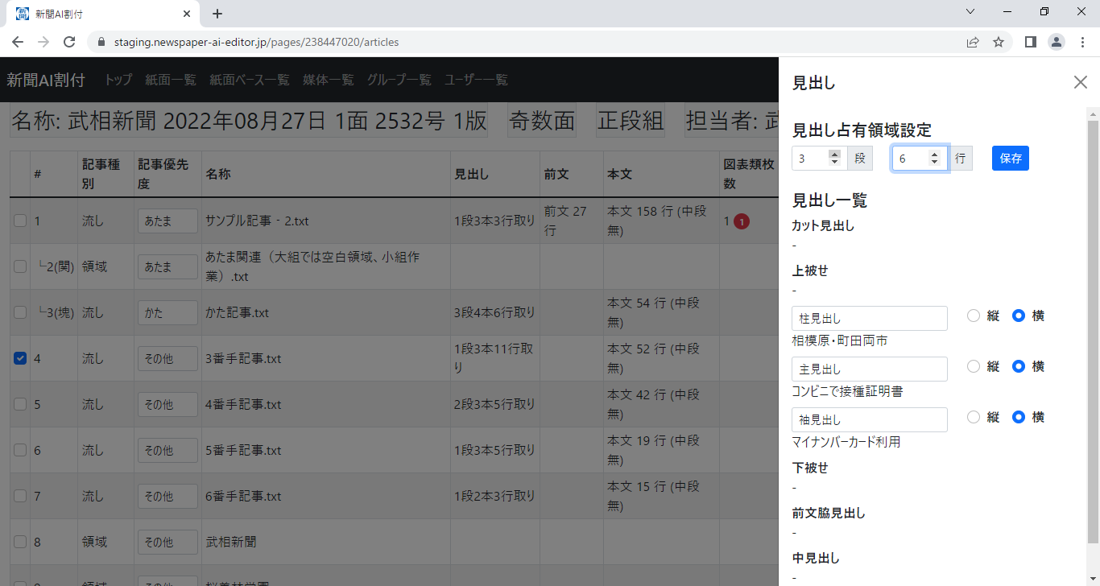This screenshot has height=586, width=1100.
Task: Check the box for article row 8
Action: point(20,542)
